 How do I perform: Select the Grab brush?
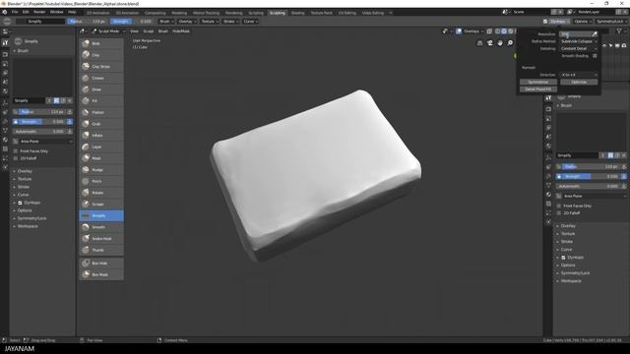(x=101, y=124)
